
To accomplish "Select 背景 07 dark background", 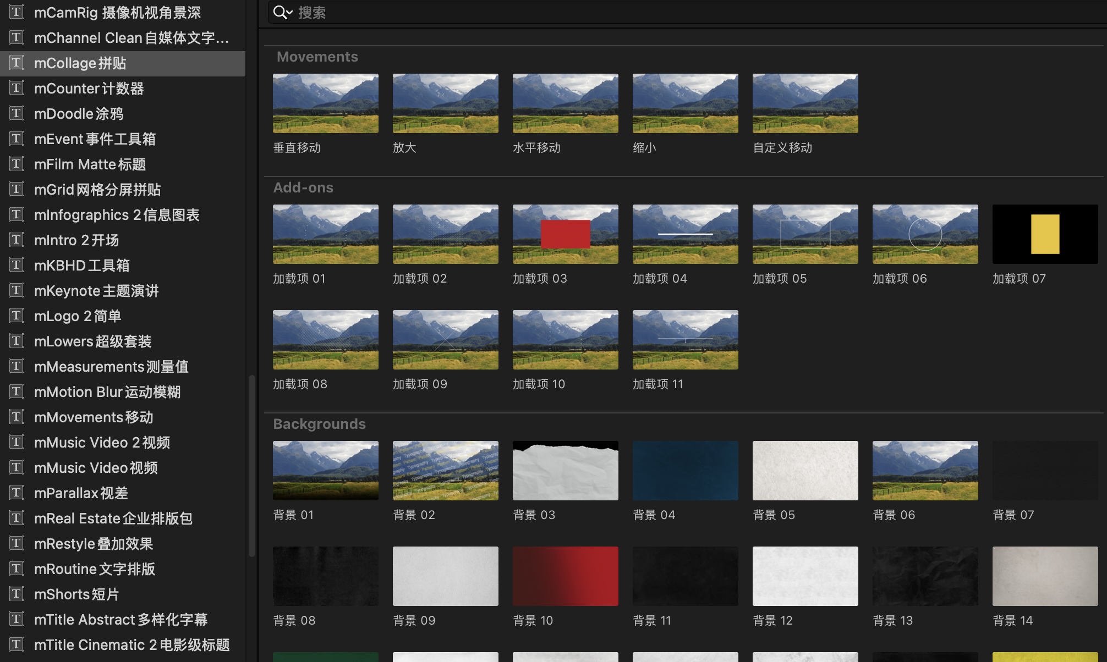I will 1045,471.
